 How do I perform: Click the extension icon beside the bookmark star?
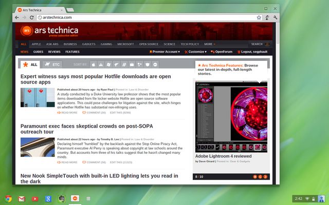click(x=267, y=17)
